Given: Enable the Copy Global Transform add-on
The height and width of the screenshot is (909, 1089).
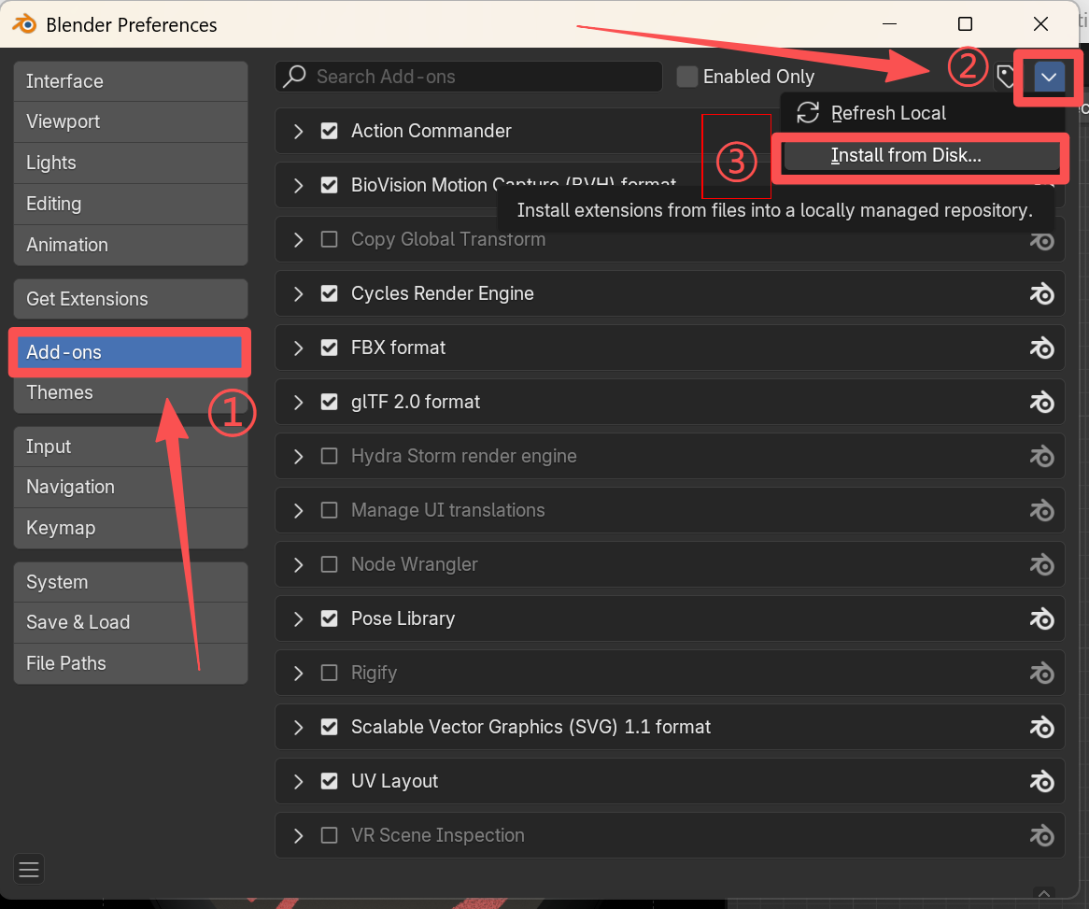Looking at the screenshot, I should tap(329, 239).
